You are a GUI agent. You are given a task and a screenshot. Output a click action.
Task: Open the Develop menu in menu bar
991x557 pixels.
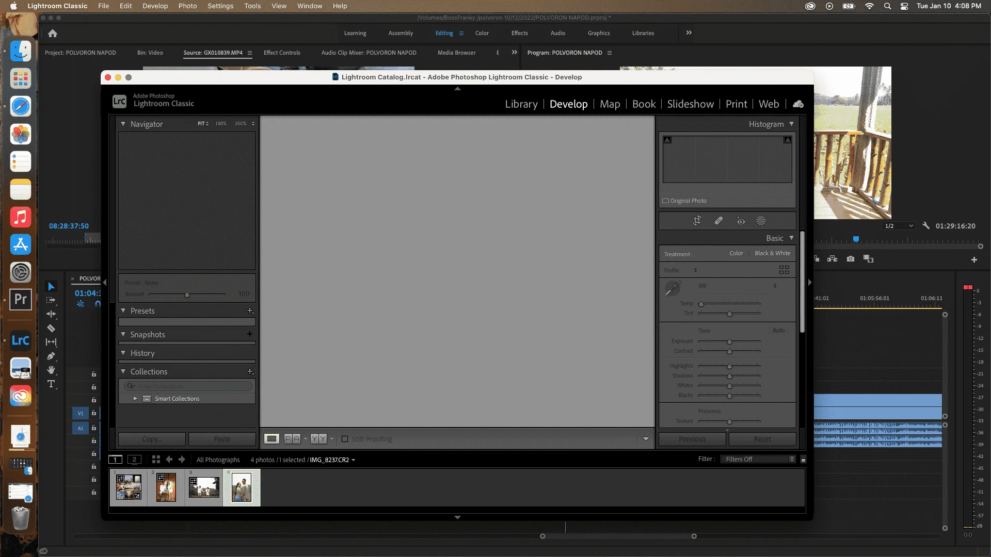pos(155,6)
